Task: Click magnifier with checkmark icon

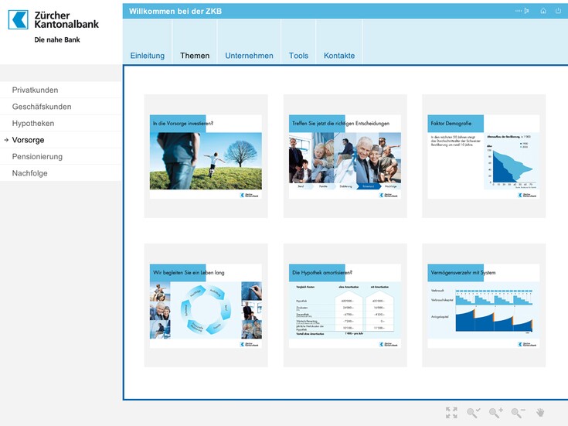Action: point(474,413)
